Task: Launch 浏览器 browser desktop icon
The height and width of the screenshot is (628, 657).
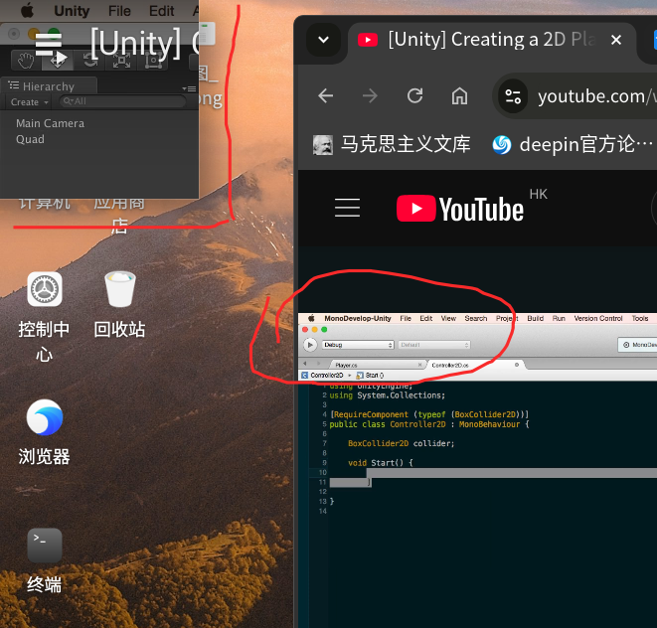Action: [x=44, y=432]
